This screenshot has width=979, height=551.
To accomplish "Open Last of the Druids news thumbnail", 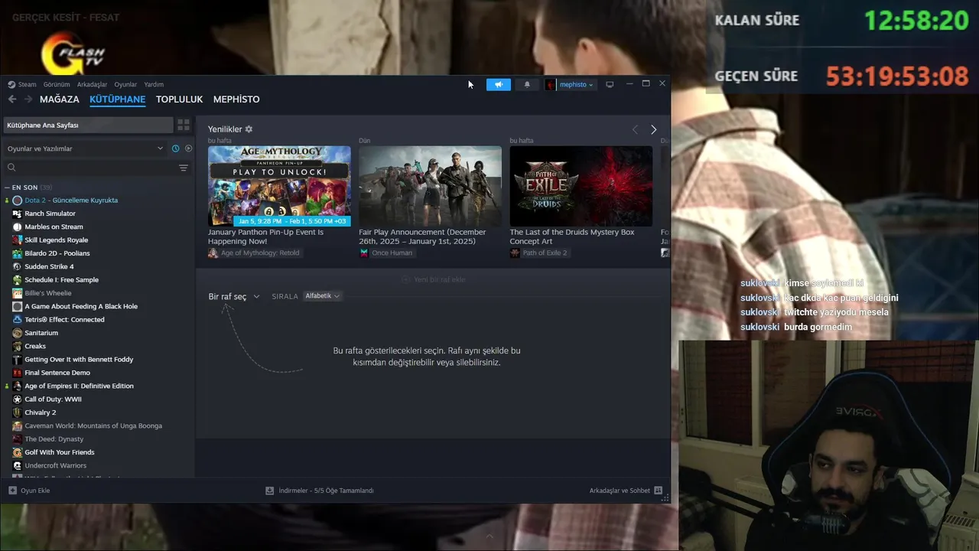I will pos(581,186).
